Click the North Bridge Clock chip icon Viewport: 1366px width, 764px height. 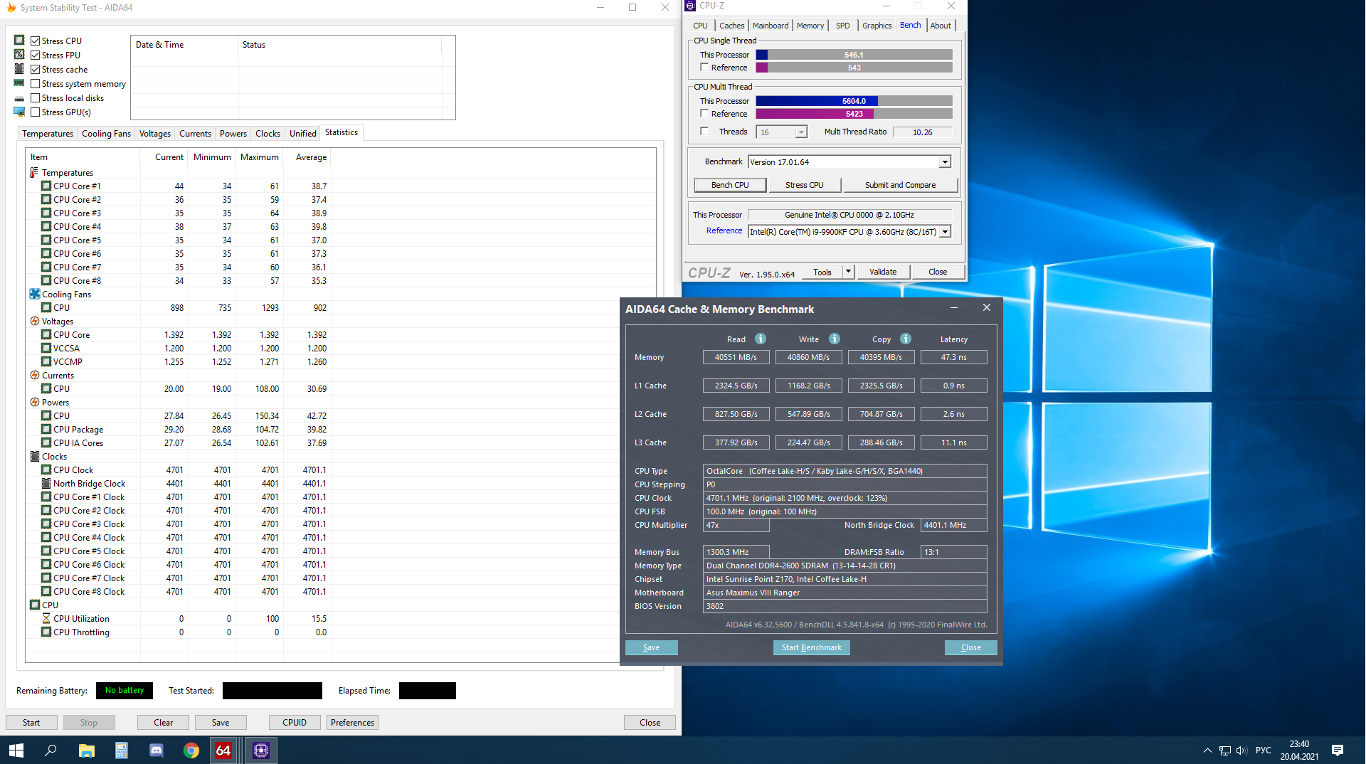tap(46, 483)
